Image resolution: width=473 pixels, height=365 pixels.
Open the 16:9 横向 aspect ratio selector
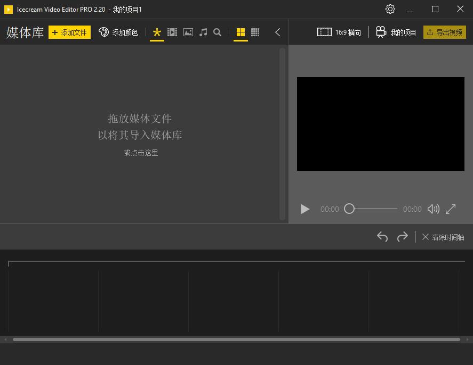[339, 32]
